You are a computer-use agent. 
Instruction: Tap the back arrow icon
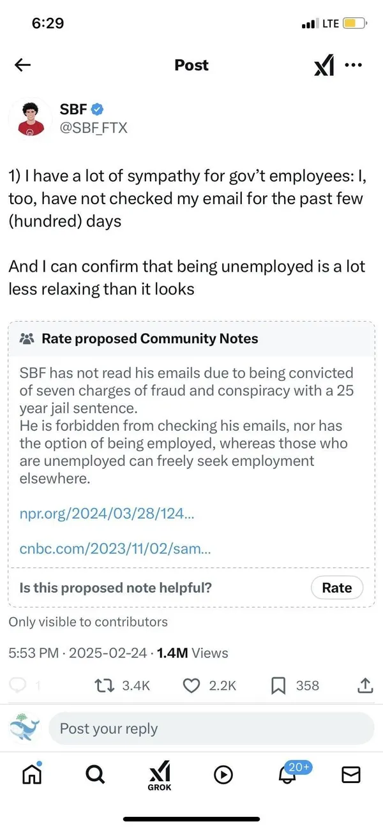pyautogui.click(x=23, y=65)
